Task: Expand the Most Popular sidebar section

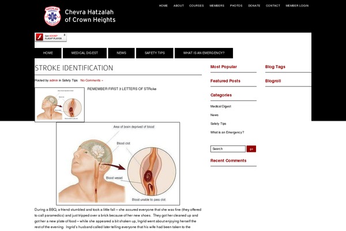Action: [224, 67]
